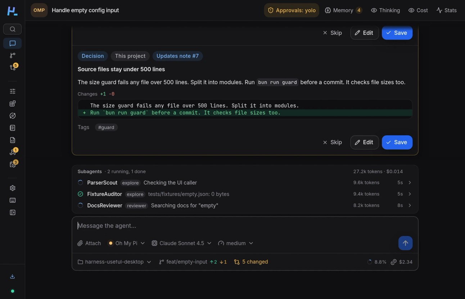This screenshot has width=465, height=299.
Task: Toggle Cost visibility in header
Action: coord(418,10)
